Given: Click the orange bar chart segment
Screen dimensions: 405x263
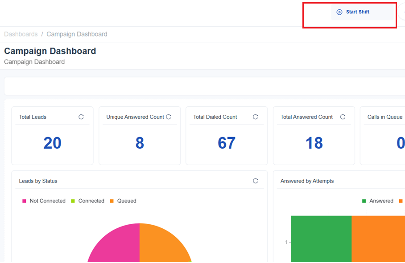Looking at the screenshot, I should pyautogui.click(x=378, y=239).
